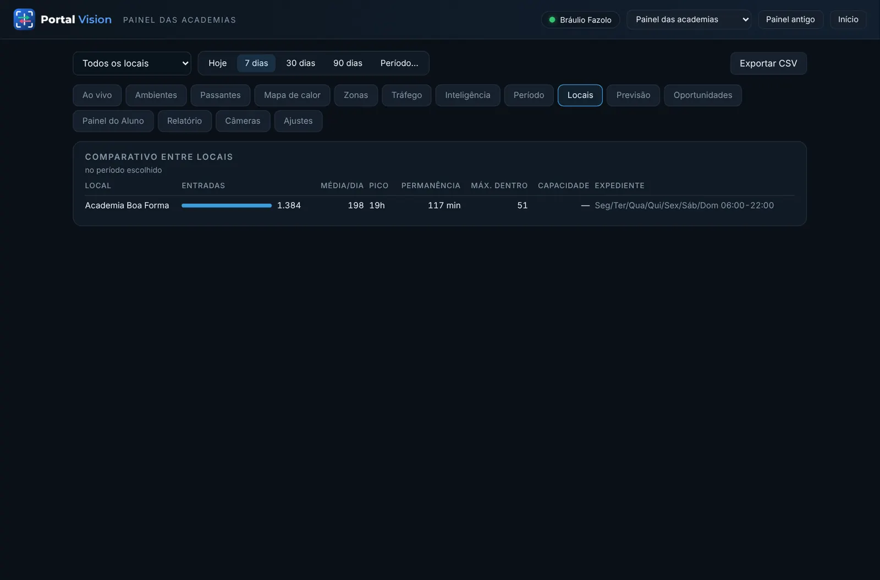Image resolution: width=880 pixels, height=580 pixels.
Task: Open the Relatório tab
Action: [x=184, y=121]
